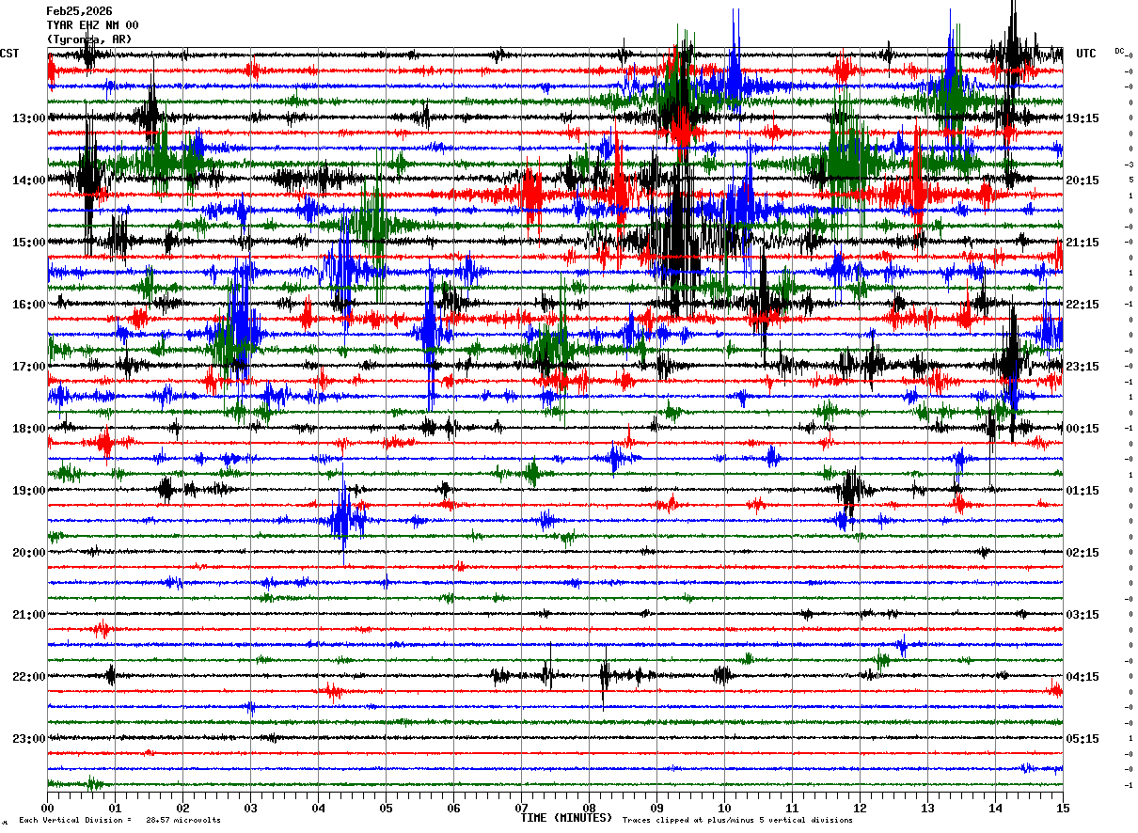Click minute 05 on the time axis
1138x833 pixels.
pyautogui.click(x=387, y=808)
